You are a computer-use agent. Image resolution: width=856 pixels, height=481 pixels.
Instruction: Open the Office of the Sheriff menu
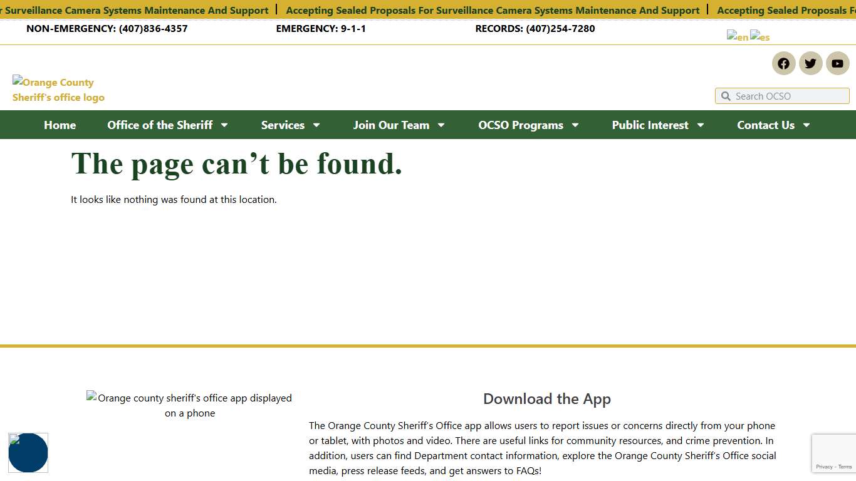[x=167, y=125]
